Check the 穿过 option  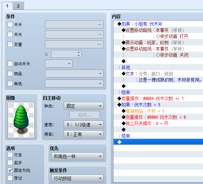click(10, 178)
